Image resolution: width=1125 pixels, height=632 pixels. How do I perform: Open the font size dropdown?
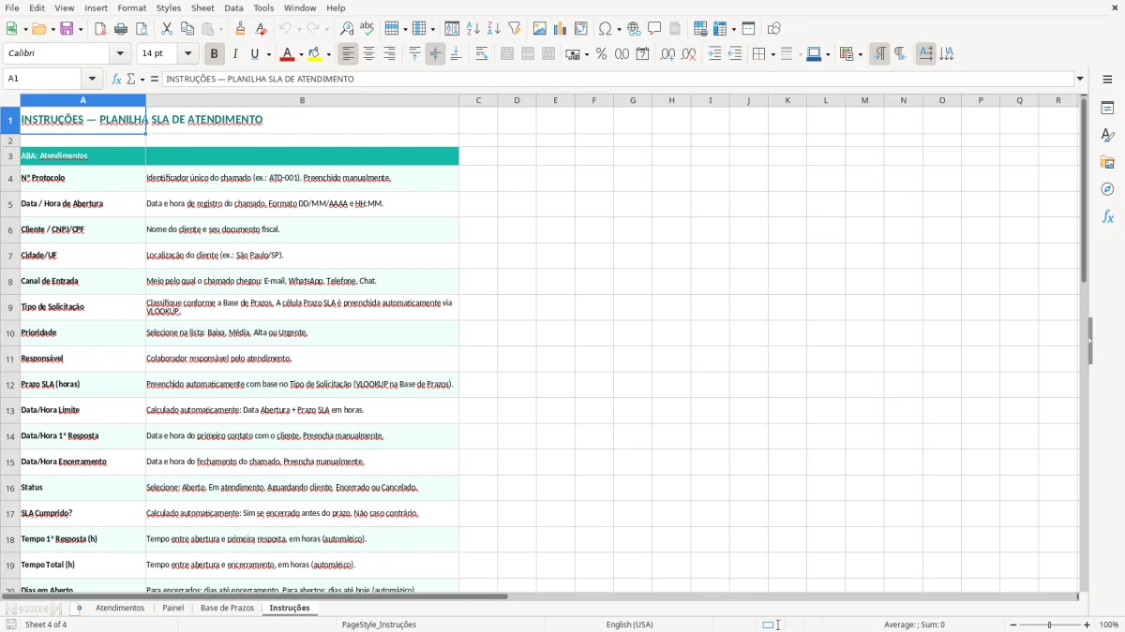[x=187, y=54]
